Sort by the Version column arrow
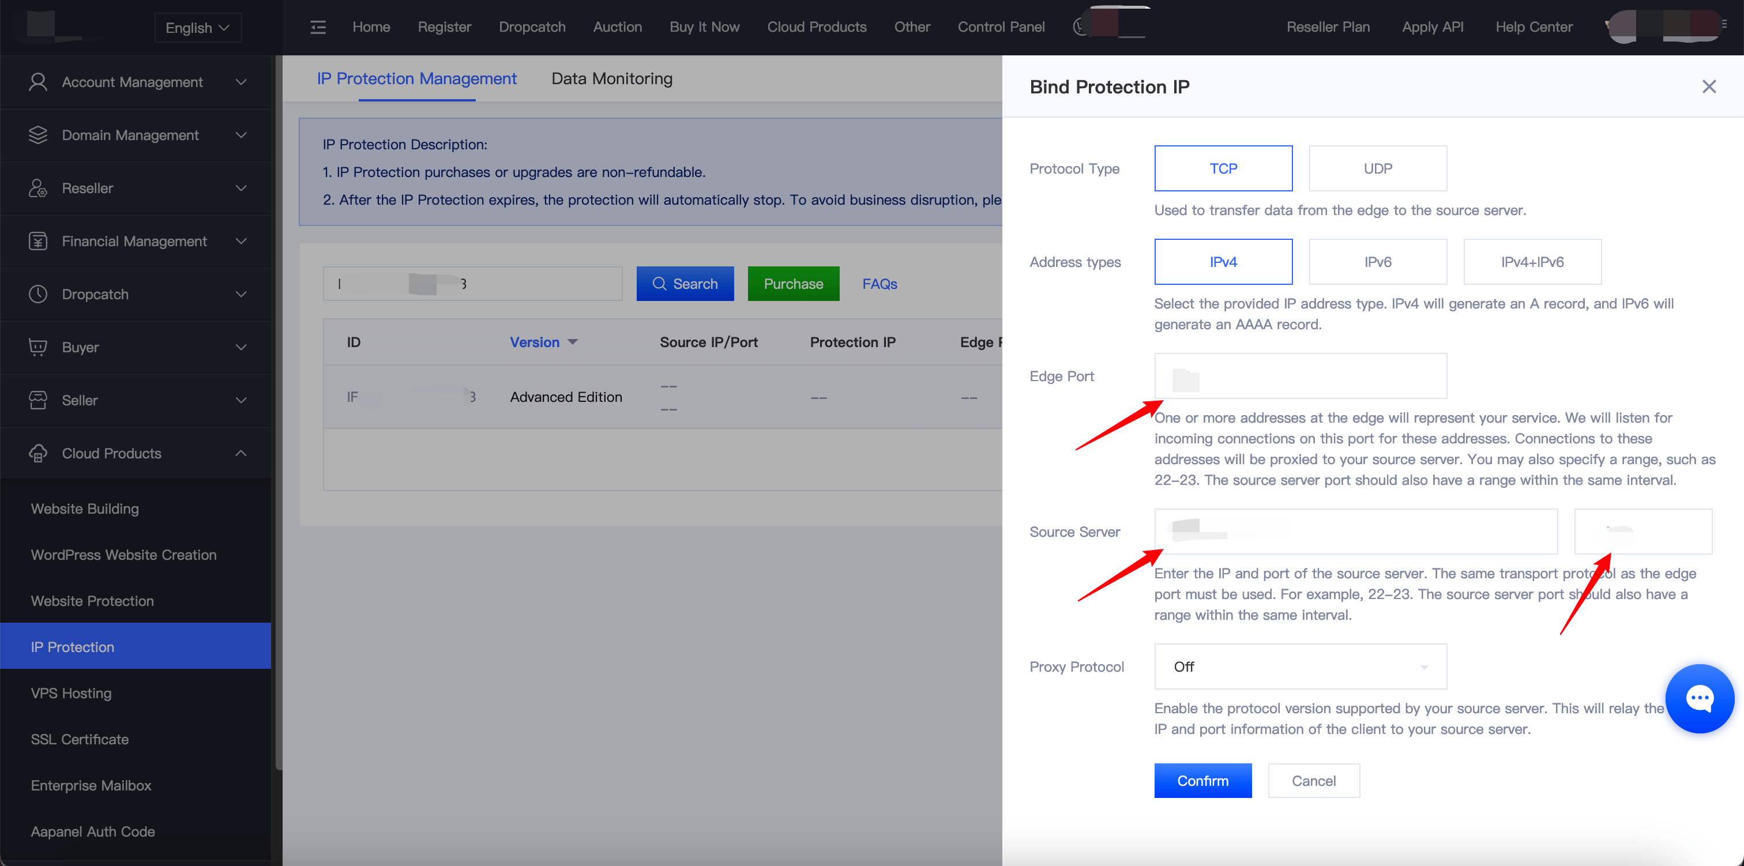This screenshot has width=1744, height=866. [x=573, y=342]
